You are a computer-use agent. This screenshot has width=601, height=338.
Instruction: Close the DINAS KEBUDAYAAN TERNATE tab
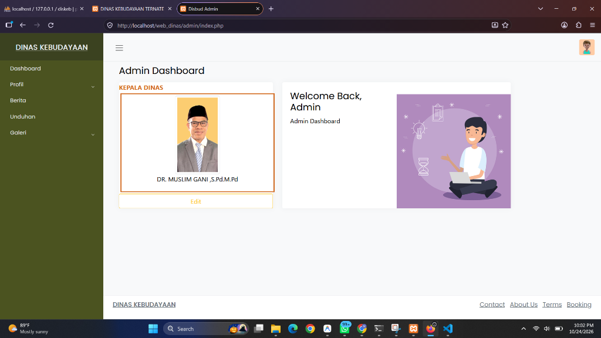(x=170, y=9)
